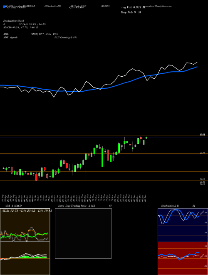Click the blue 12 Day SMA legend square
Viewport: 208px width, 275px height.
[x=4, y=7]
